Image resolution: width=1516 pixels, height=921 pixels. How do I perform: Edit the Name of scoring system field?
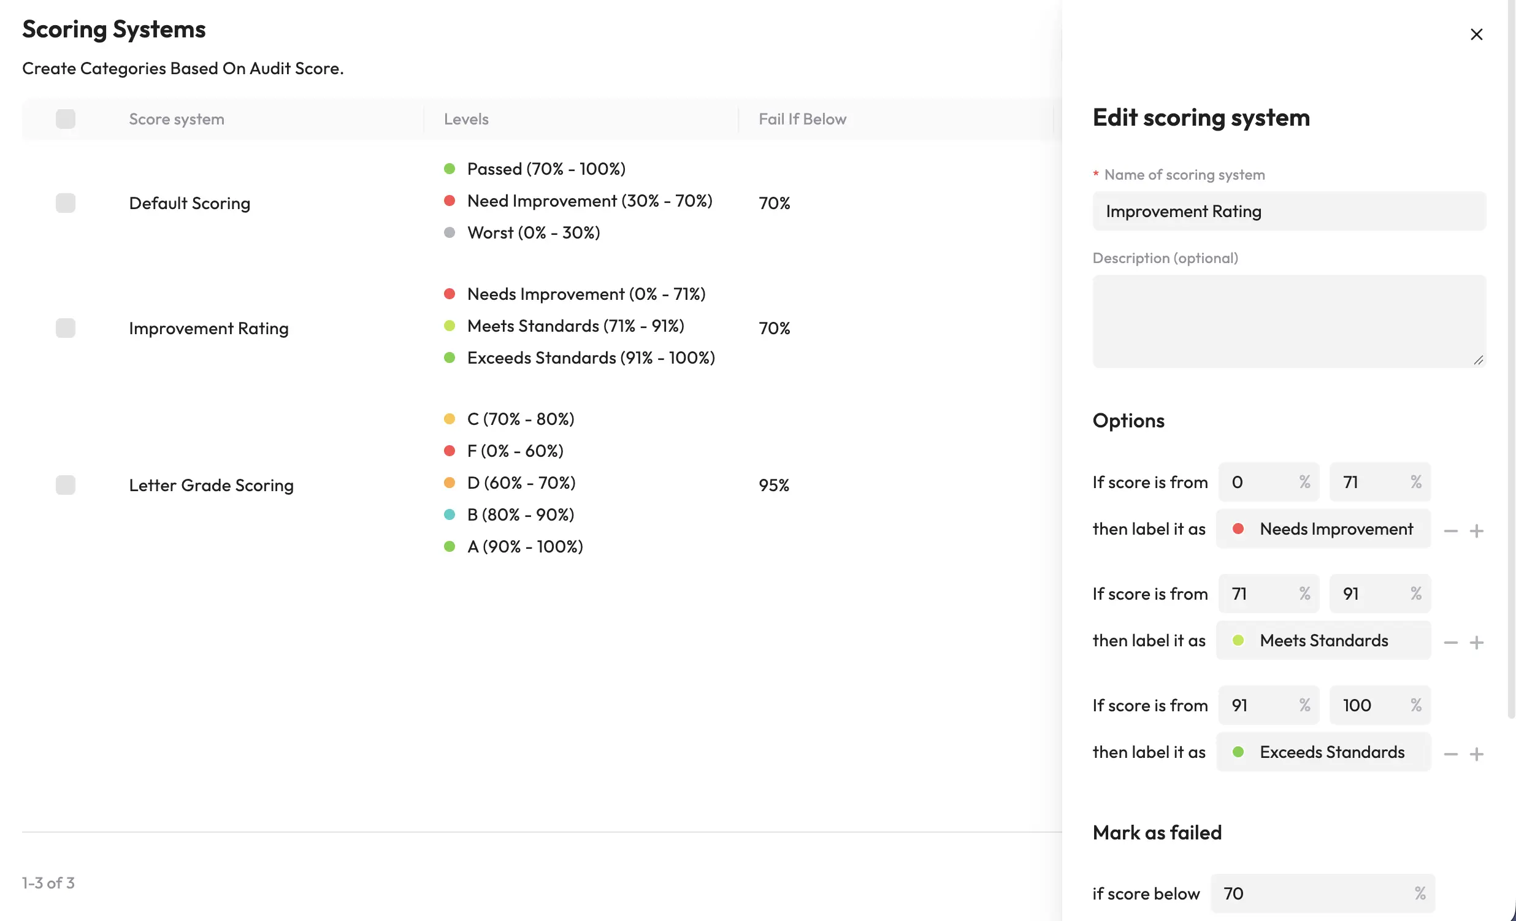click(x=1289, y=211)
